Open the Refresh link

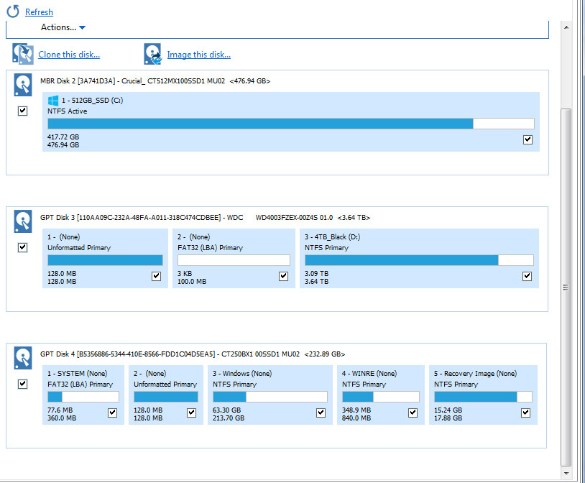(39, 12)
